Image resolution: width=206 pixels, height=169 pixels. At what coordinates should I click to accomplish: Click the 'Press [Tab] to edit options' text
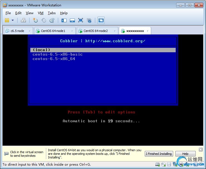[x=101, y=112]
